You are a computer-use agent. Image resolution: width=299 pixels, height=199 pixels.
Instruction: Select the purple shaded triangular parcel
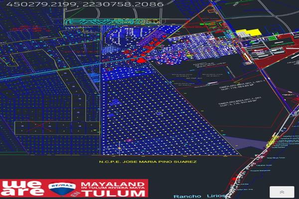pyautogui.click(x=246, y=143)
